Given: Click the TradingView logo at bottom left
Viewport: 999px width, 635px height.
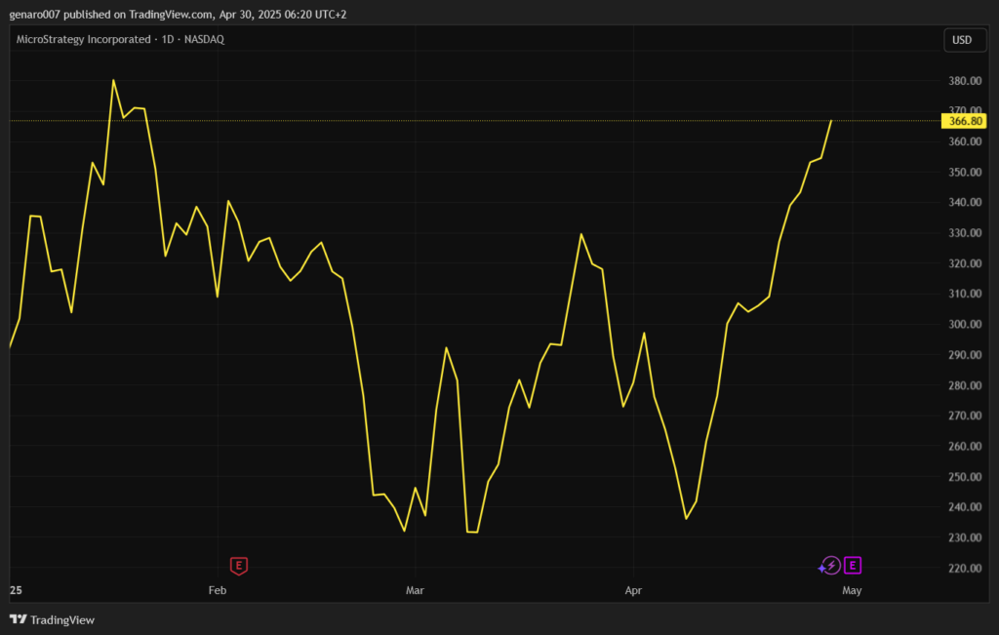Looking at the screenshot, I should tap(52, 619).
